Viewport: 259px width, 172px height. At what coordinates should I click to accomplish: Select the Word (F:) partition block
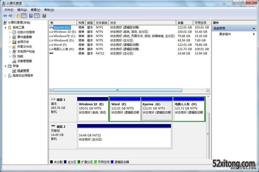(125, 109)
